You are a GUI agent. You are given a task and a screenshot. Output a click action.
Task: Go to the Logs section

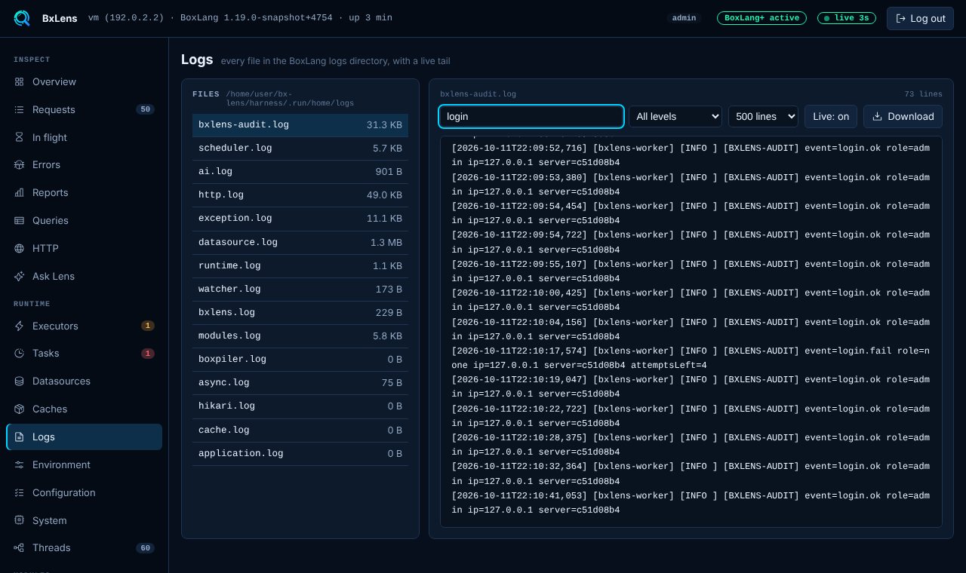tap(85, 437)
